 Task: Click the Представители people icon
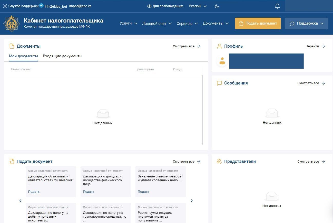(x=219, y=161)
